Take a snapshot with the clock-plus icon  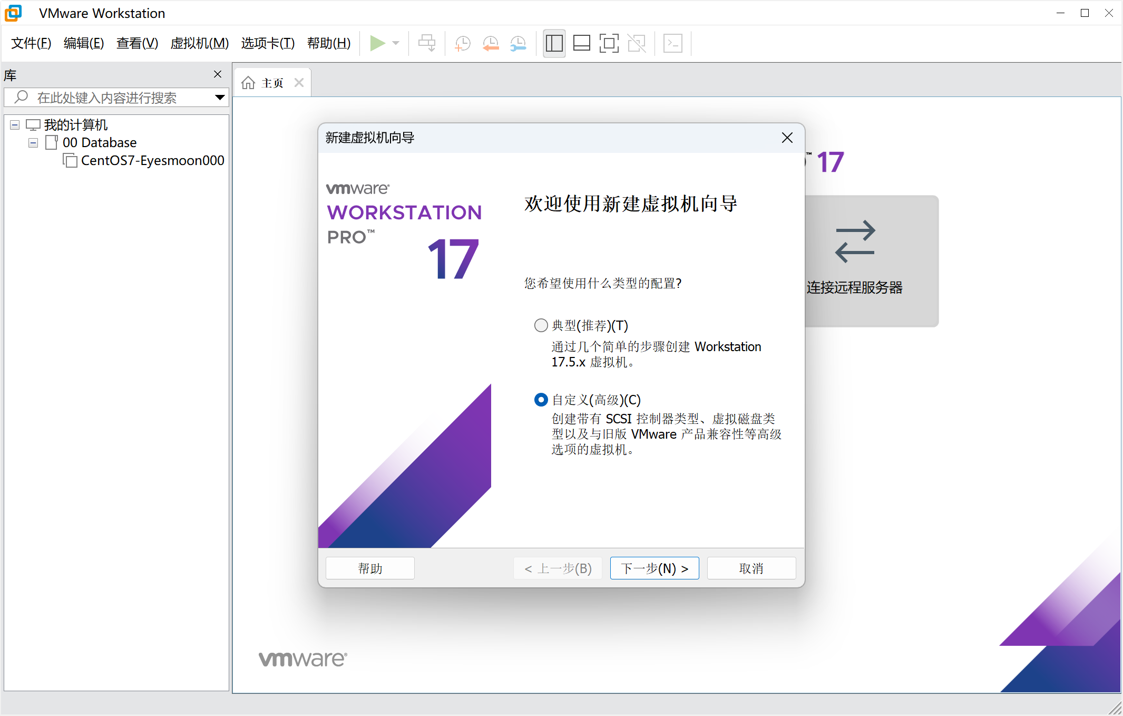click(x=463, y=43)
